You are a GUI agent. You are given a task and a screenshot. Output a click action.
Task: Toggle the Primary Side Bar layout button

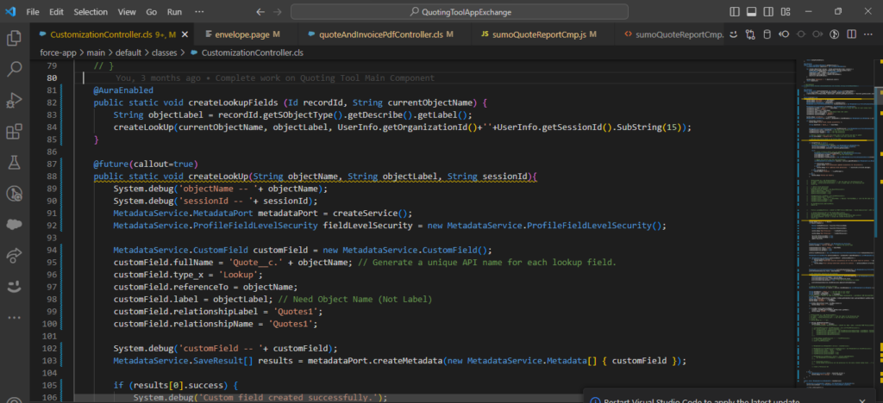coord(734,12)
